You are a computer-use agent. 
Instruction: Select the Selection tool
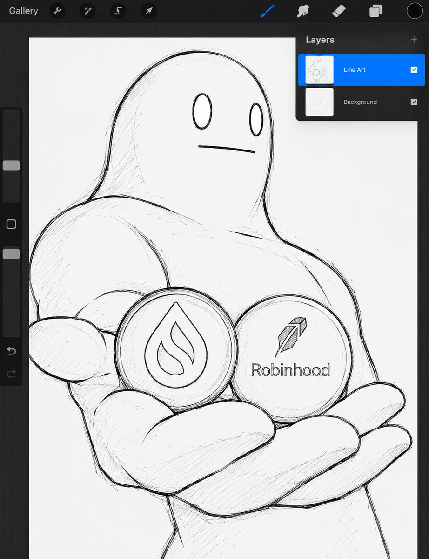coord(118,11)
